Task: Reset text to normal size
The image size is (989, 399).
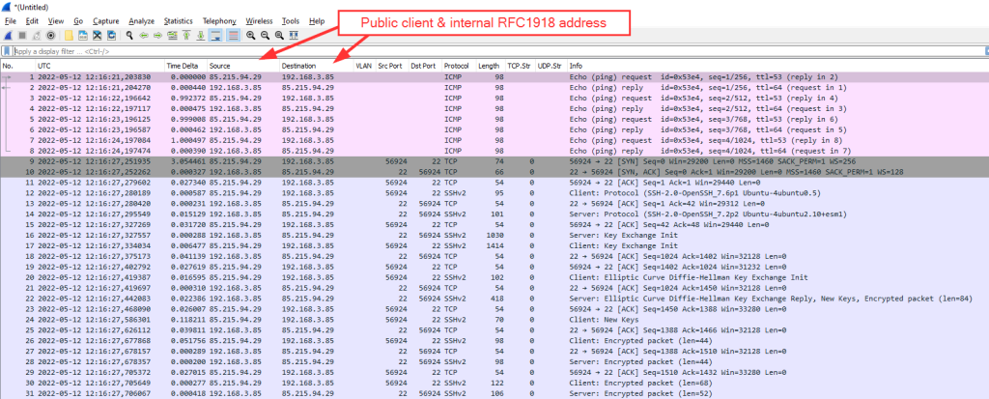Action: [279, 36]
